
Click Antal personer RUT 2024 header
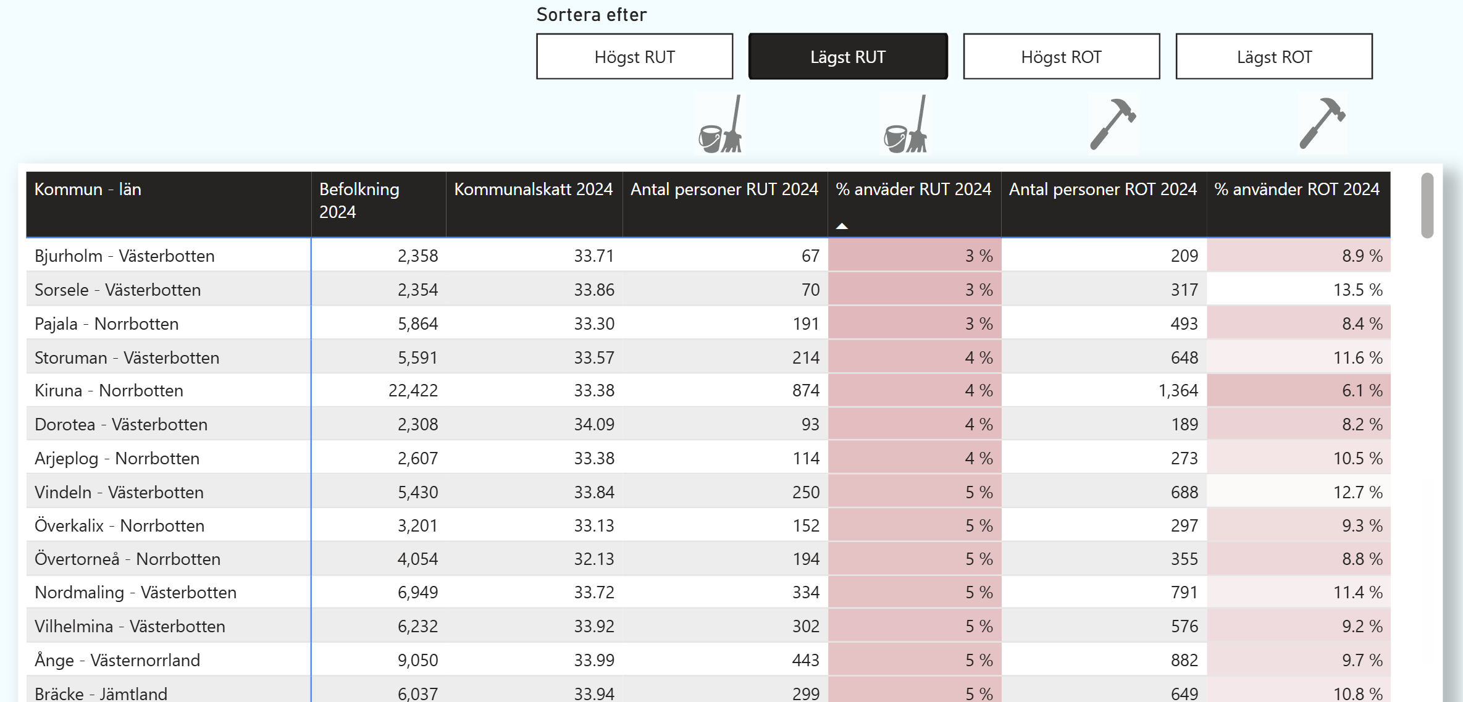coord(724,190)
